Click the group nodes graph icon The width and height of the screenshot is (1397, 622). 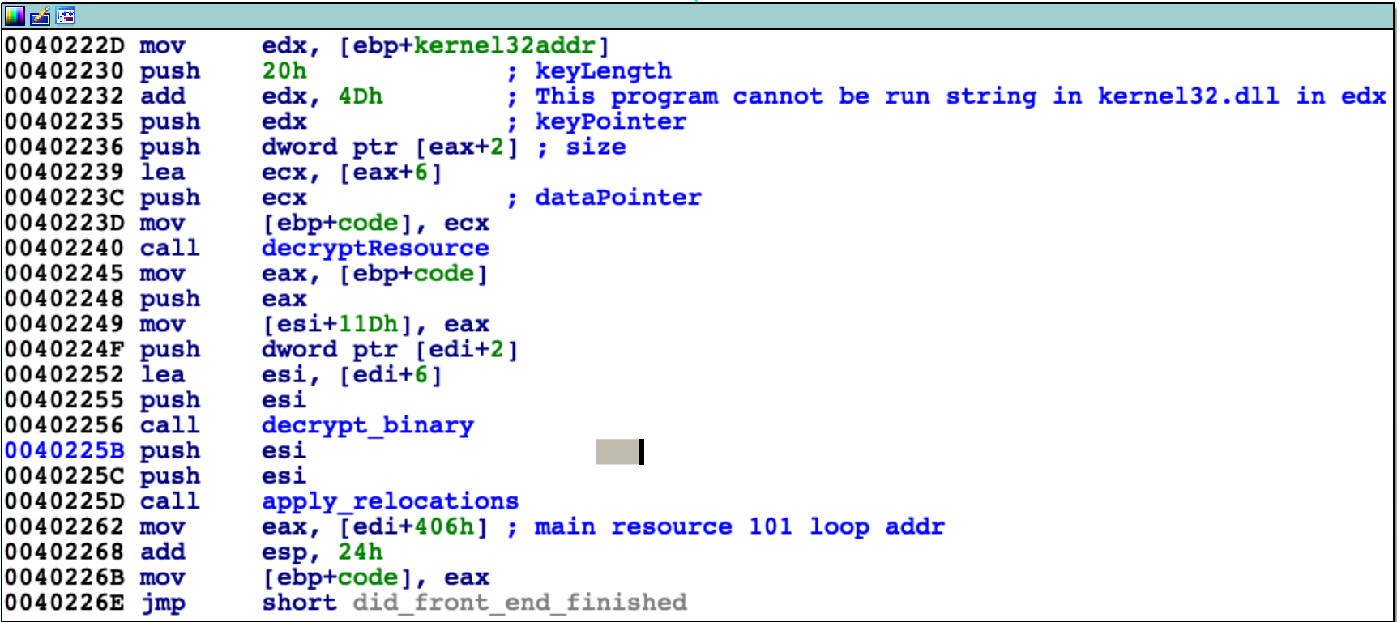tap(66, 15)
